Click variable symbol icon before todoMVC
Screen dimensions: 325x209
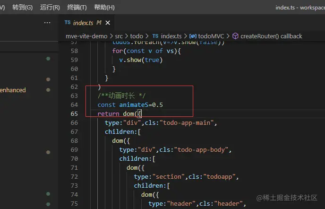193,36
